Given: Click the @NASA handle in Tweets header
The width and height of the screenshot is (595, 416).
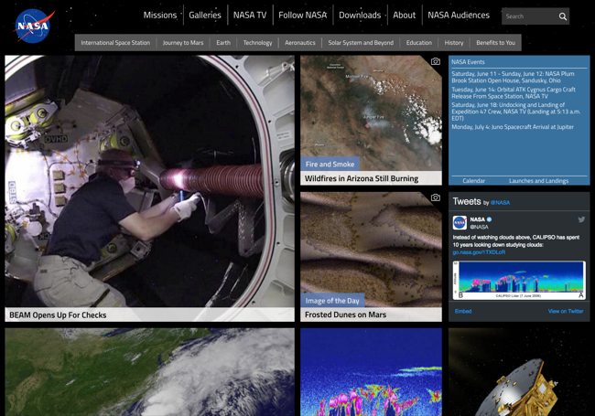Looking at the screenshot, I should pos(500,203).
